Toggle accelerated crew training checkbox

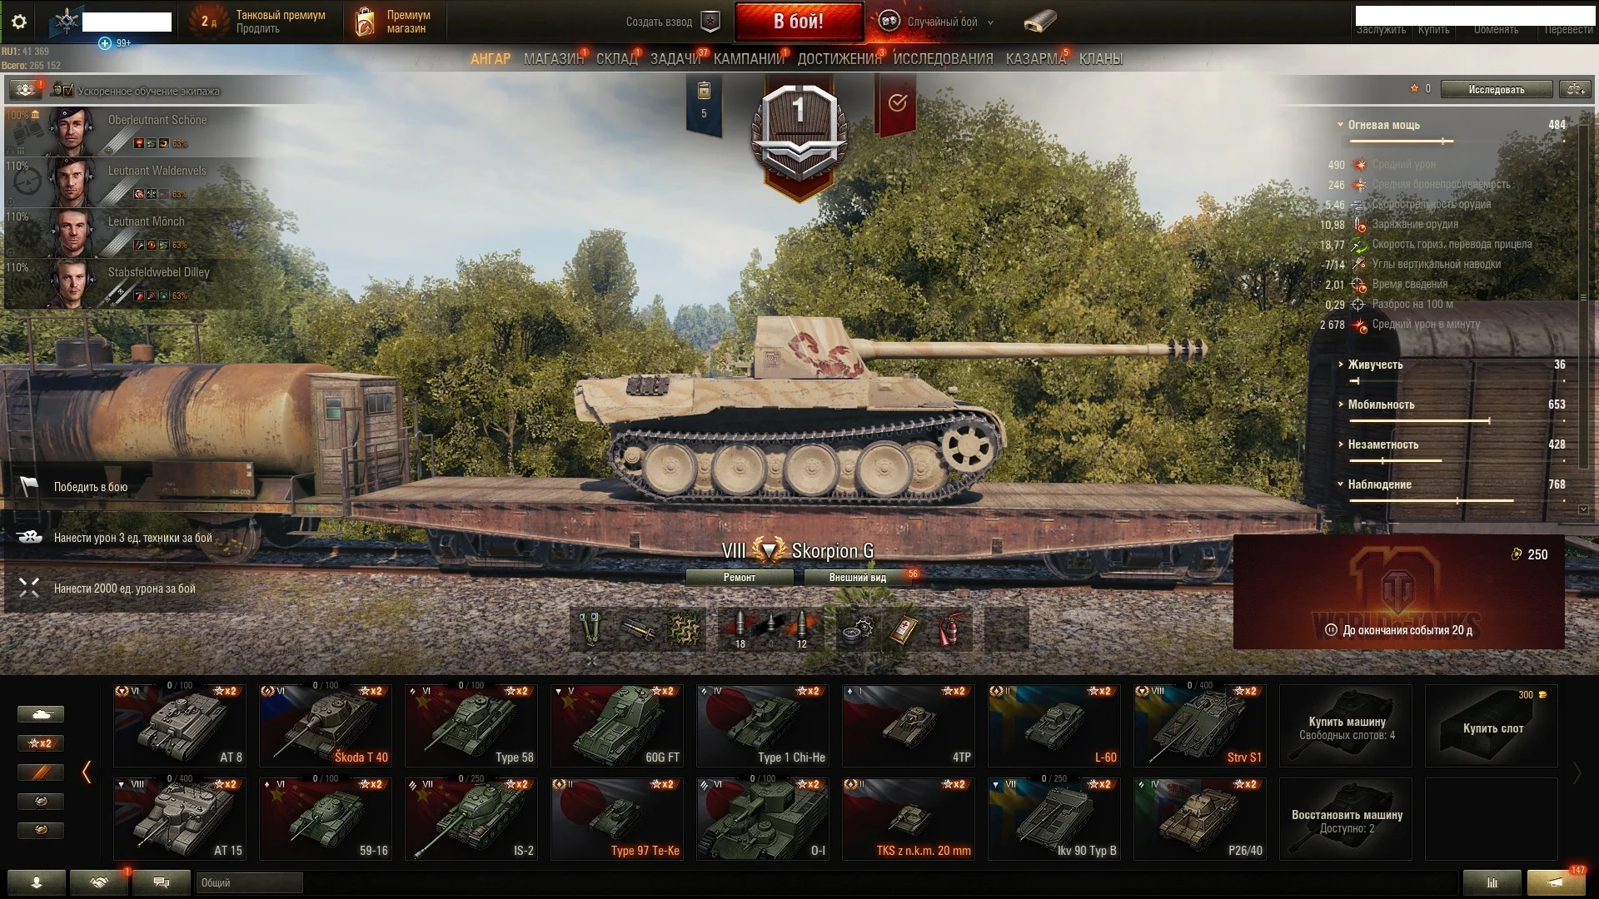tap(67, 91)
